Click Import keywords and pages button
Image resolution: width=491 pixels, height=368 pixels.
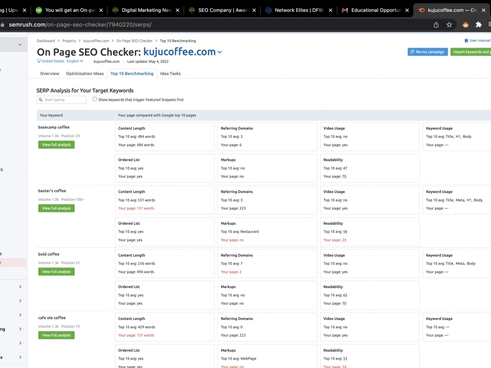point(471,52)
